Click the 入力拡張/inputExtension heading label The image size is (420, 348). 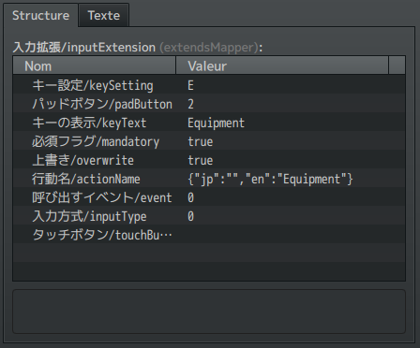138,47
